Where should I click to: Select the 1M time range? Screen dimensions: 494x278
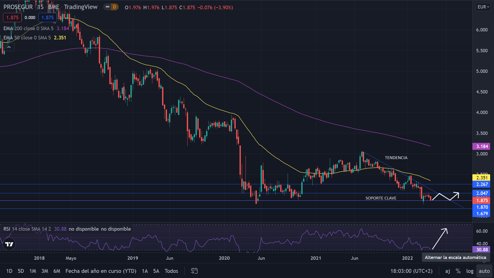[33, 271]
